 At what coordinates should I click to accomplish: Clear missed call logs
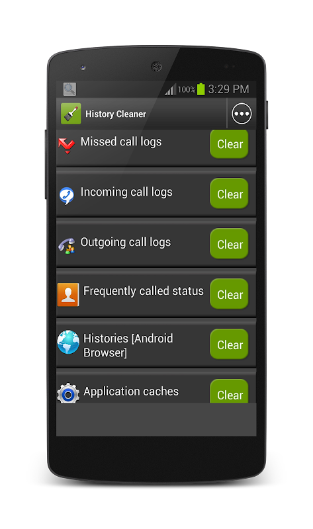point(229,144)
